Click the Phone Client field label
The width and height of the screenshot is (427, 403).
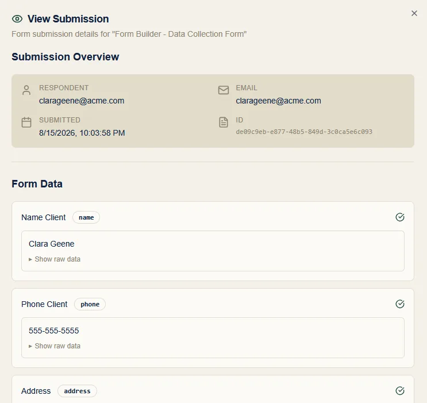44,304
